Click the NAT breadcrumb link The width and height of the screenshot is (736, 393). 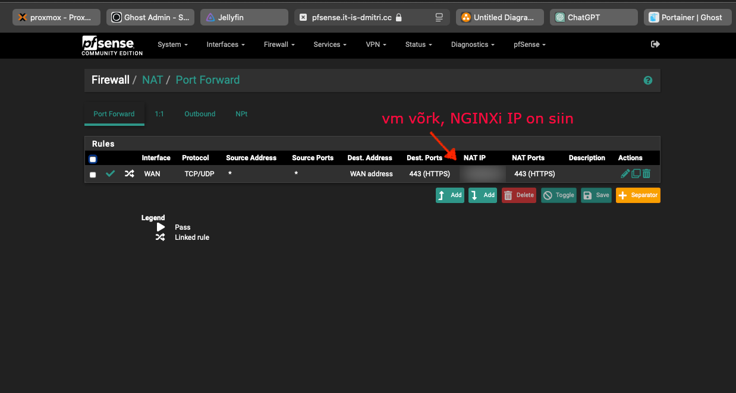coord(152,80)
